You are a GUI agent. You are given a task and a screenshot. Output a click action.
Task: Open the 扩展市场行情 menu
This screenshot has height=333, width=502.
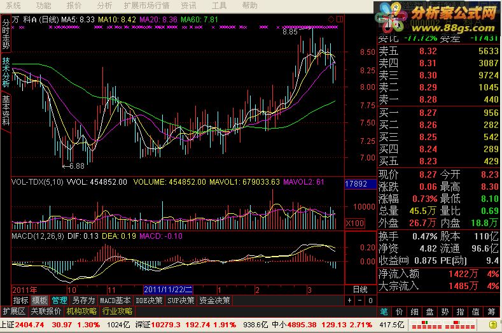pyautogui.click(x=146, y=6)
